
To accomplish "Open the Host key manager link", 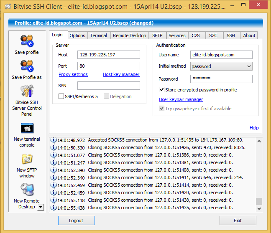I will point(121,74).
